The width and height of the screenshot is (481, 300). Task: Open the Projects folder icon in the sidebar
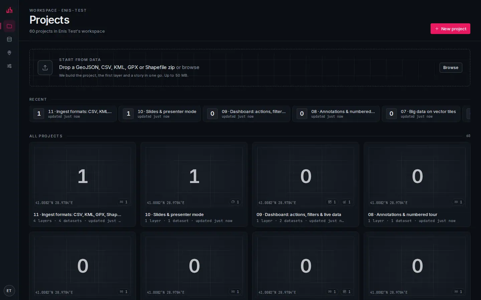tap(9, 26)
